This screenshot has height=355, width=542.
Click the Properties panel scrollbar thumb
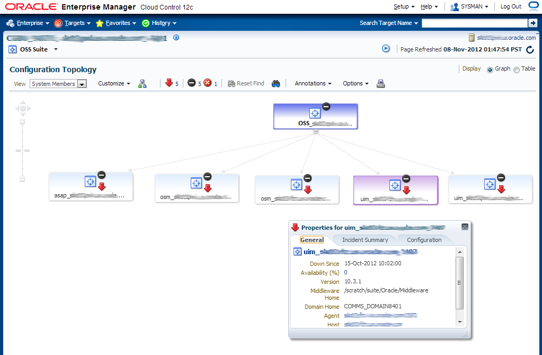pyautogui.click(x=460, y=283)
